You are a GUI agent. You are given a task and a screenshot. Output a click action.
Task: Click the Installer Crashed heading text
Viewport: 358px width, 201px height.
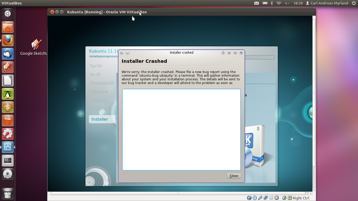point(144,61)
